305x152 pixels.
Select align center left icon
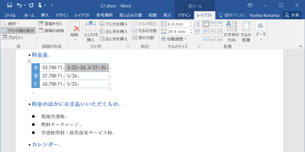[206, 31]
